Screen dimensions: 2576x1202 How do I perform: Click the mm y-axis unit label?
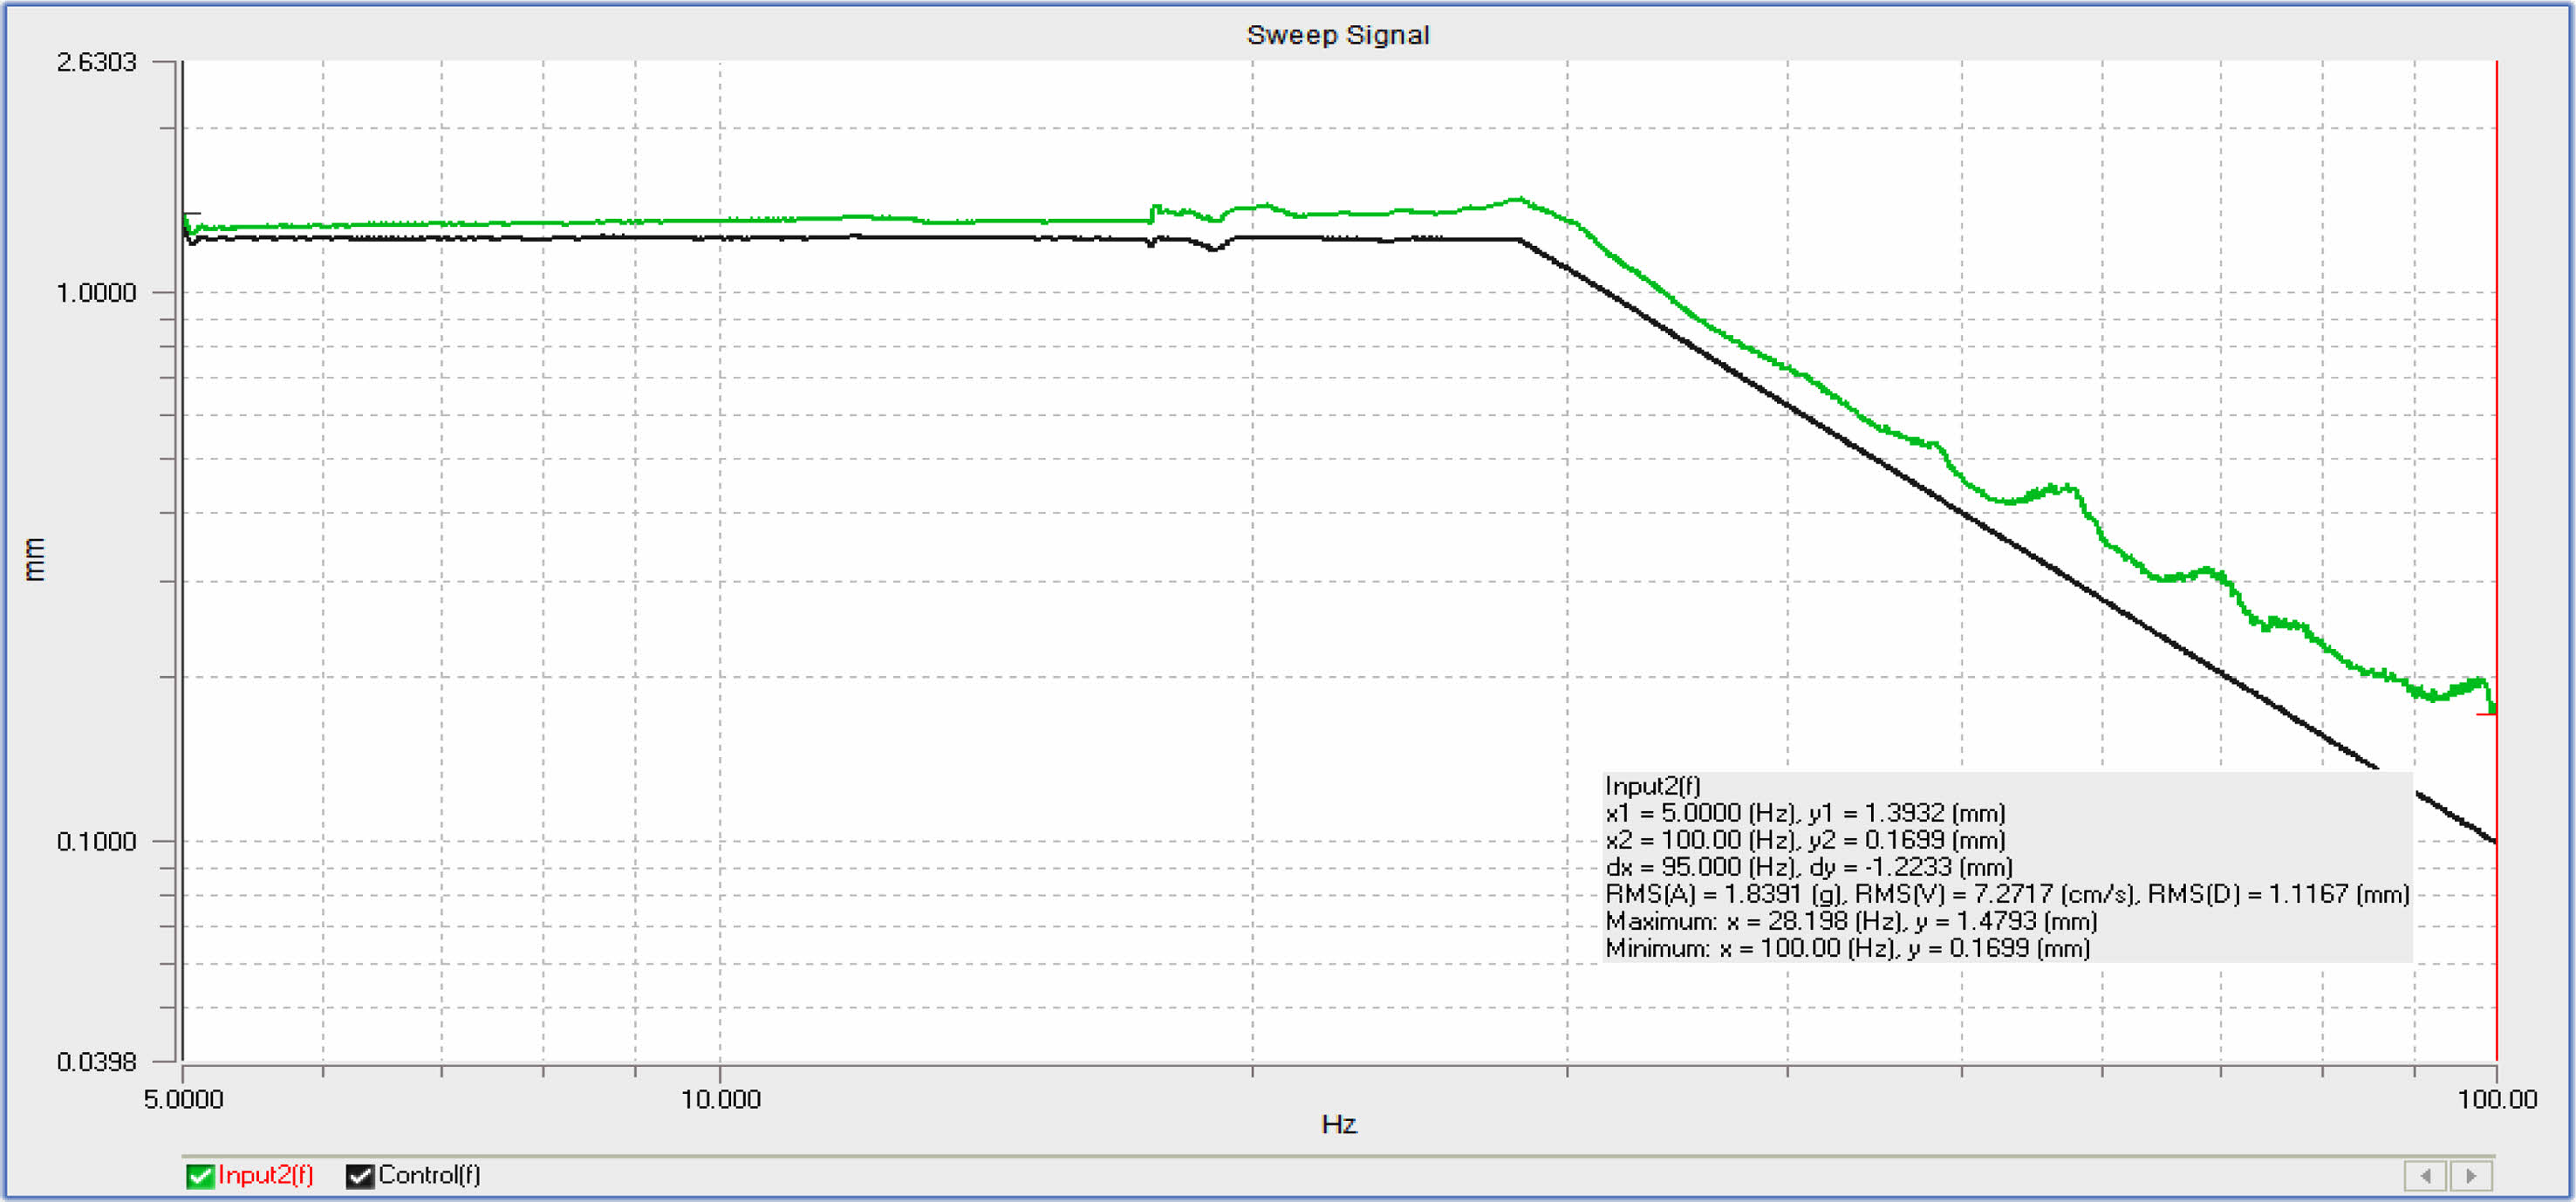tap(34, 559)
